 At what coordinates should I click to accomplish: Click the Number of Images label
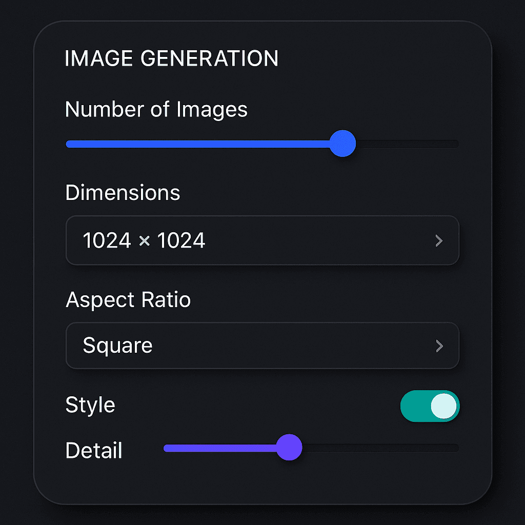click(x=156, y=109)
